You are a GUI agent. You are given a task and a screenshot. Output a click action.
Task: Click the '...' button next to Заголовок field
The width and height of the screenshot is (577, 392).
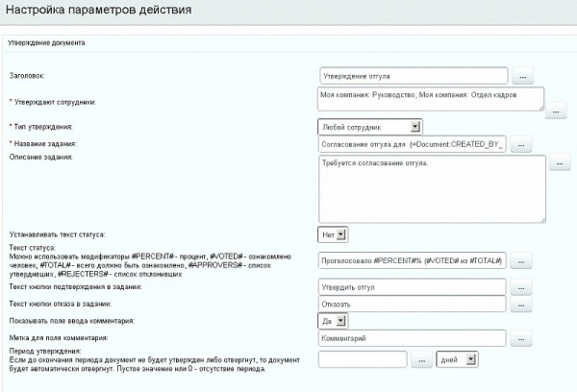click(522, 75)
